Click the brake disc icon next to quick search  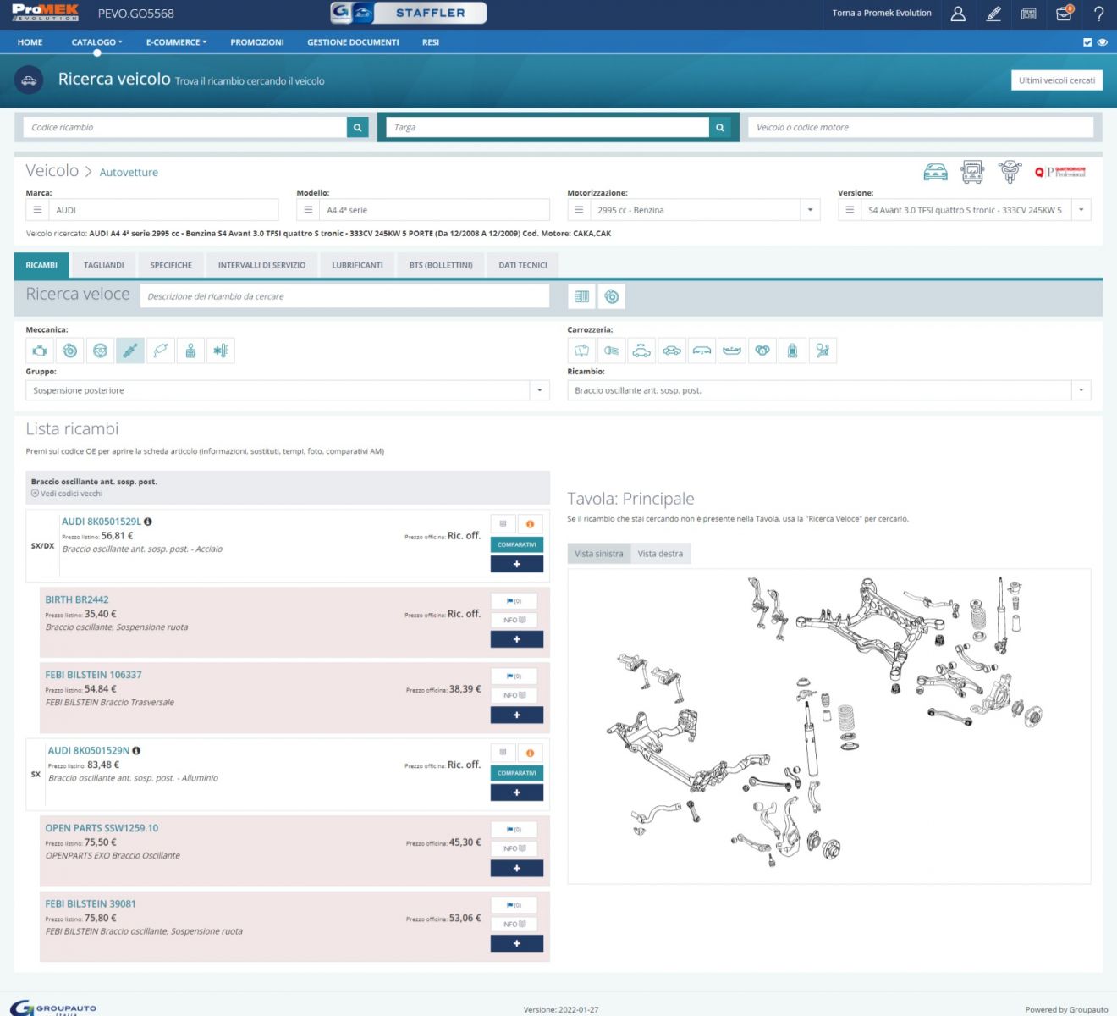point(612,296)
